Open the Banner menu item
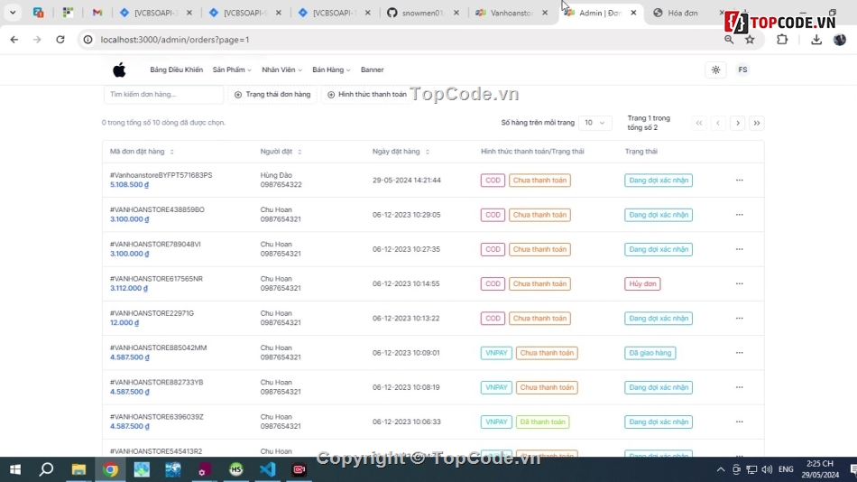Image resolution: width=857 pixels, height=482 pixels. click(x=373, y=70)
